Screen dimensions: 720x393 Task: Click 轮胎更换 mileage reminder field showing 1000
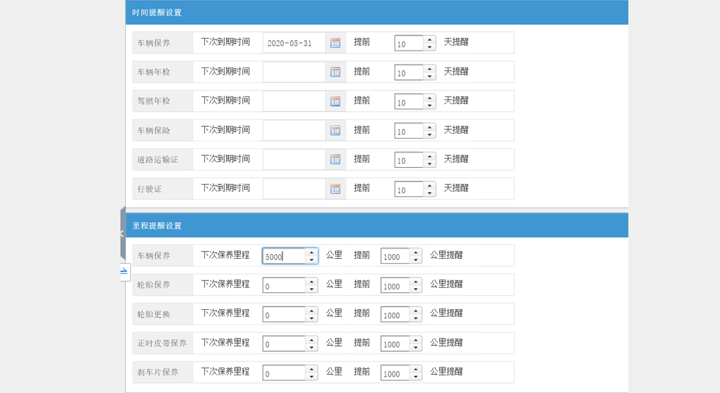[x=395, y=314]
